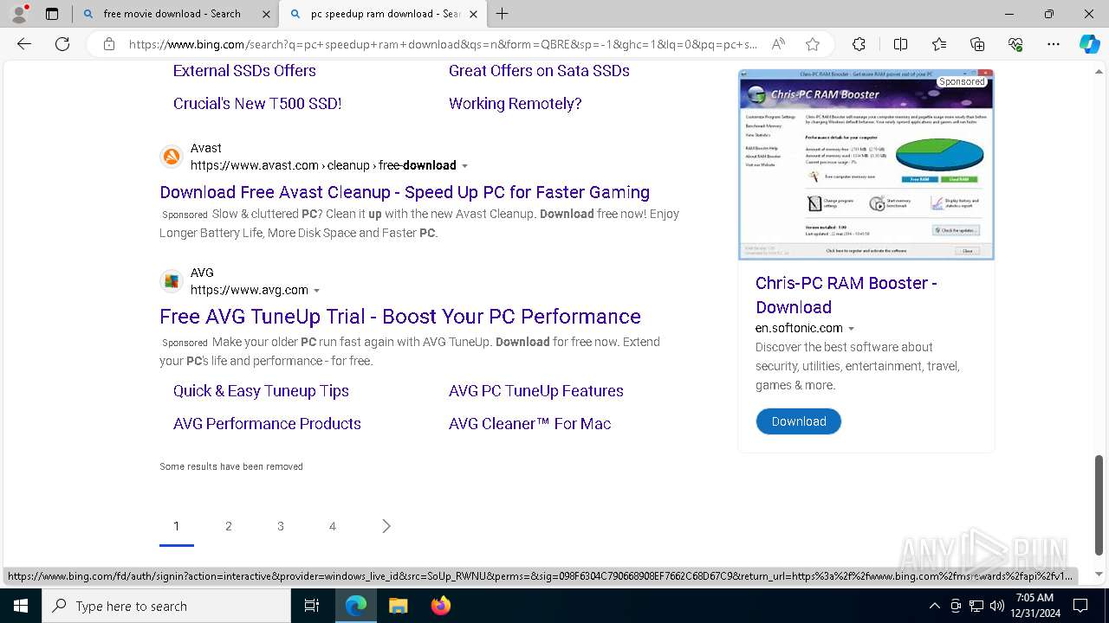
Task: Open the taskbar clock and date
Action: 1034,606
